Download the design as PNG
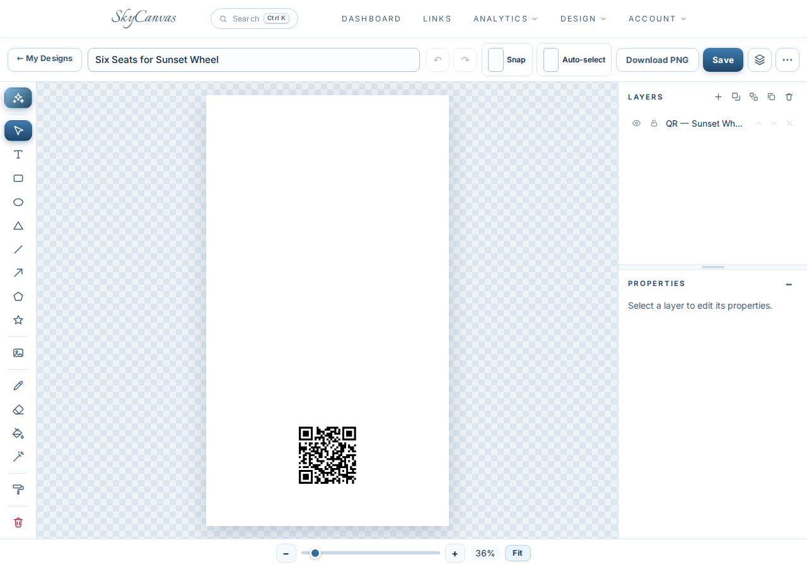Viewport: 807px width, 567px height. pos(657,60)
